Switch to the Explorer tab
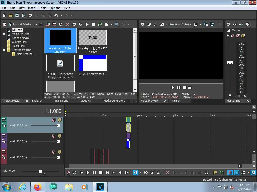Viewport: 257px width, 192px height. click(37, 101)
